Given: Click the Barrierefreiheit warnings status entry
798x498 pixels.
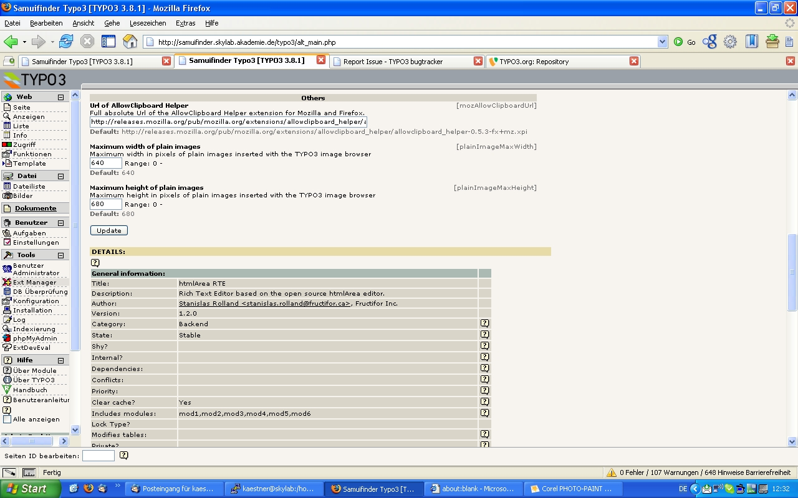Looking at the screenshot, I should (x=699, y=472).
